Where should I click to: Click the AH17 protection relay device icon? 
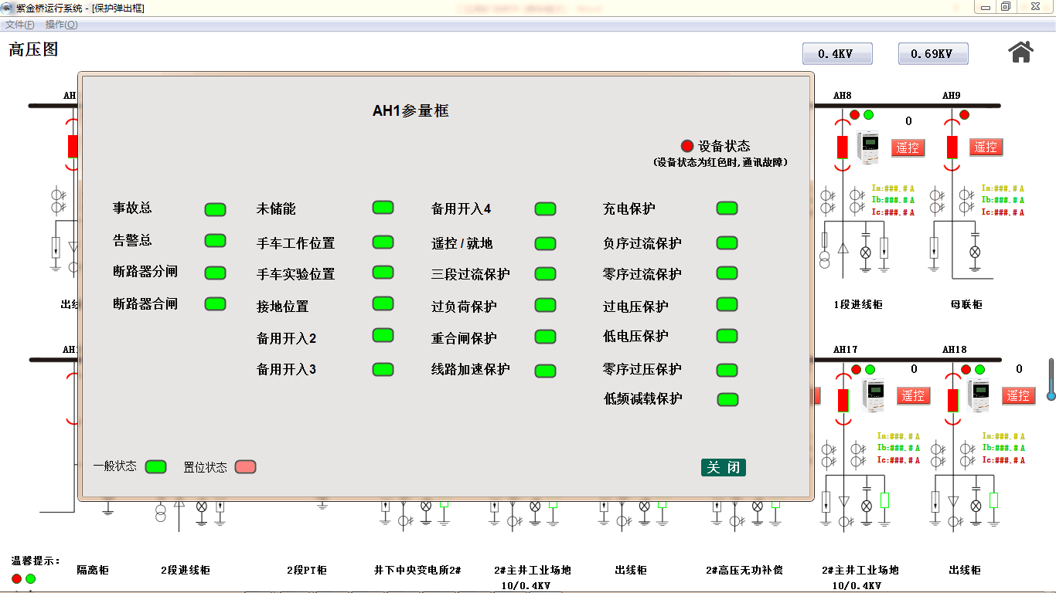[x=873, y=395]
